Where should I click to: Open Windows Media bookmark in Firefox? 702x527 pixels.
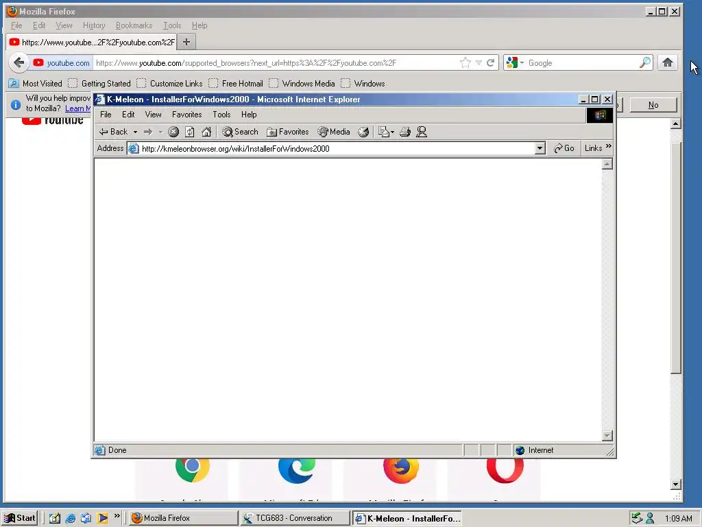point(302,83)
